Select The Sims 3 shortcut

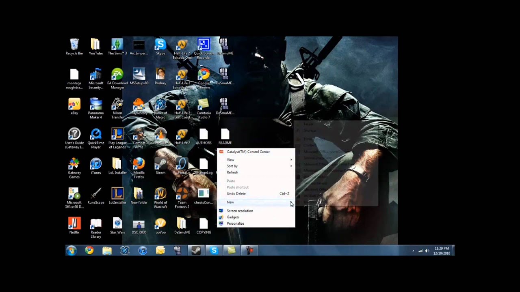click(117, 47)
